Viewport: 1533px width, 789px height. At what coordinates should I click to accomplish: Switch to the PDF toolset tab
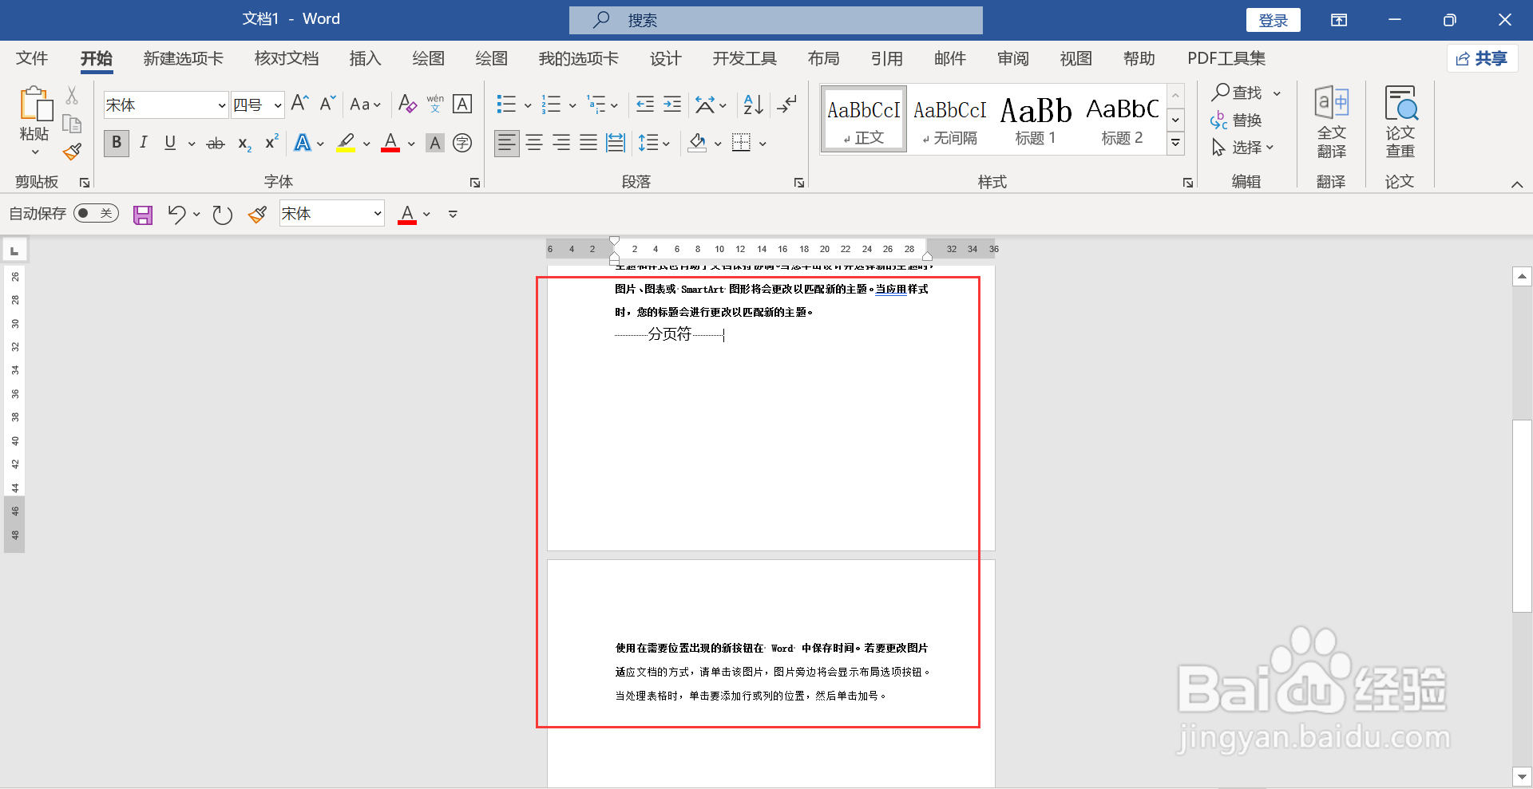point(1226,58)
